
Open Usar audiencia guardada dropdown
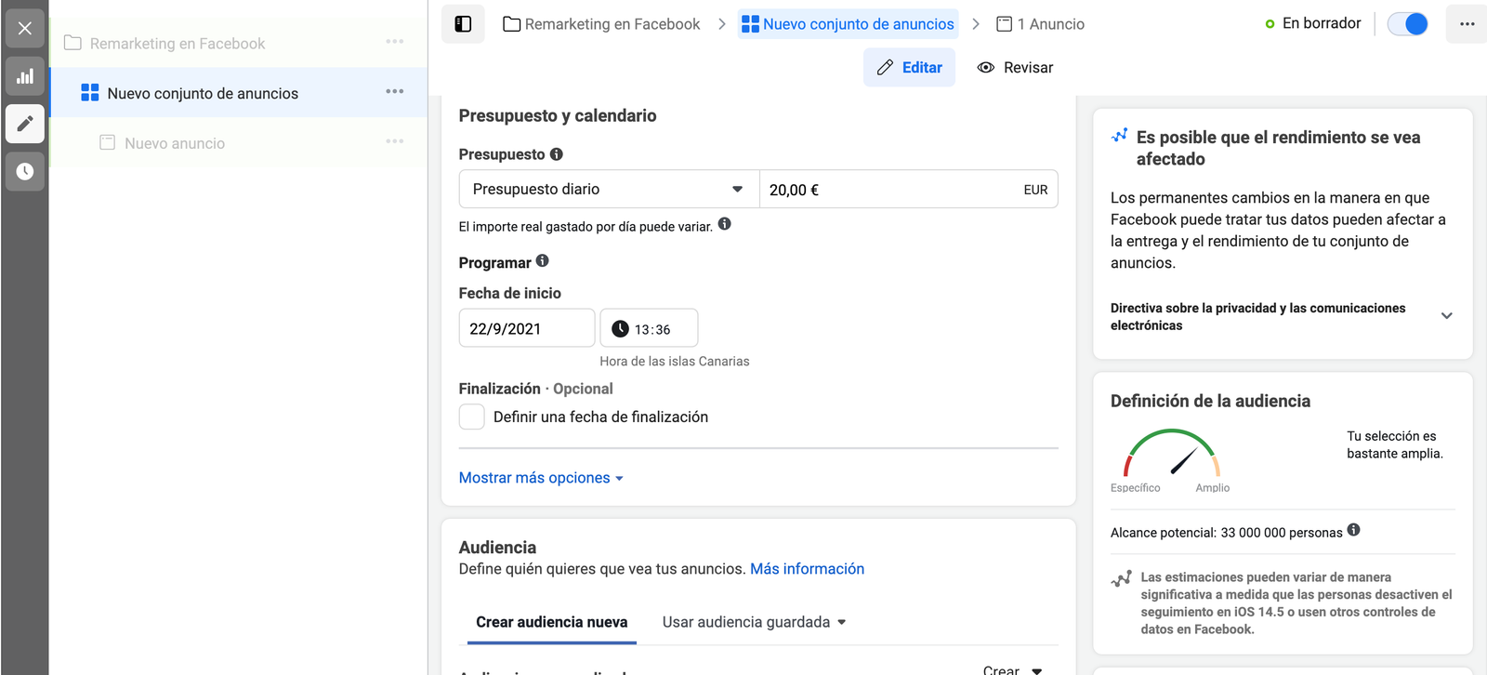point(754,622)
